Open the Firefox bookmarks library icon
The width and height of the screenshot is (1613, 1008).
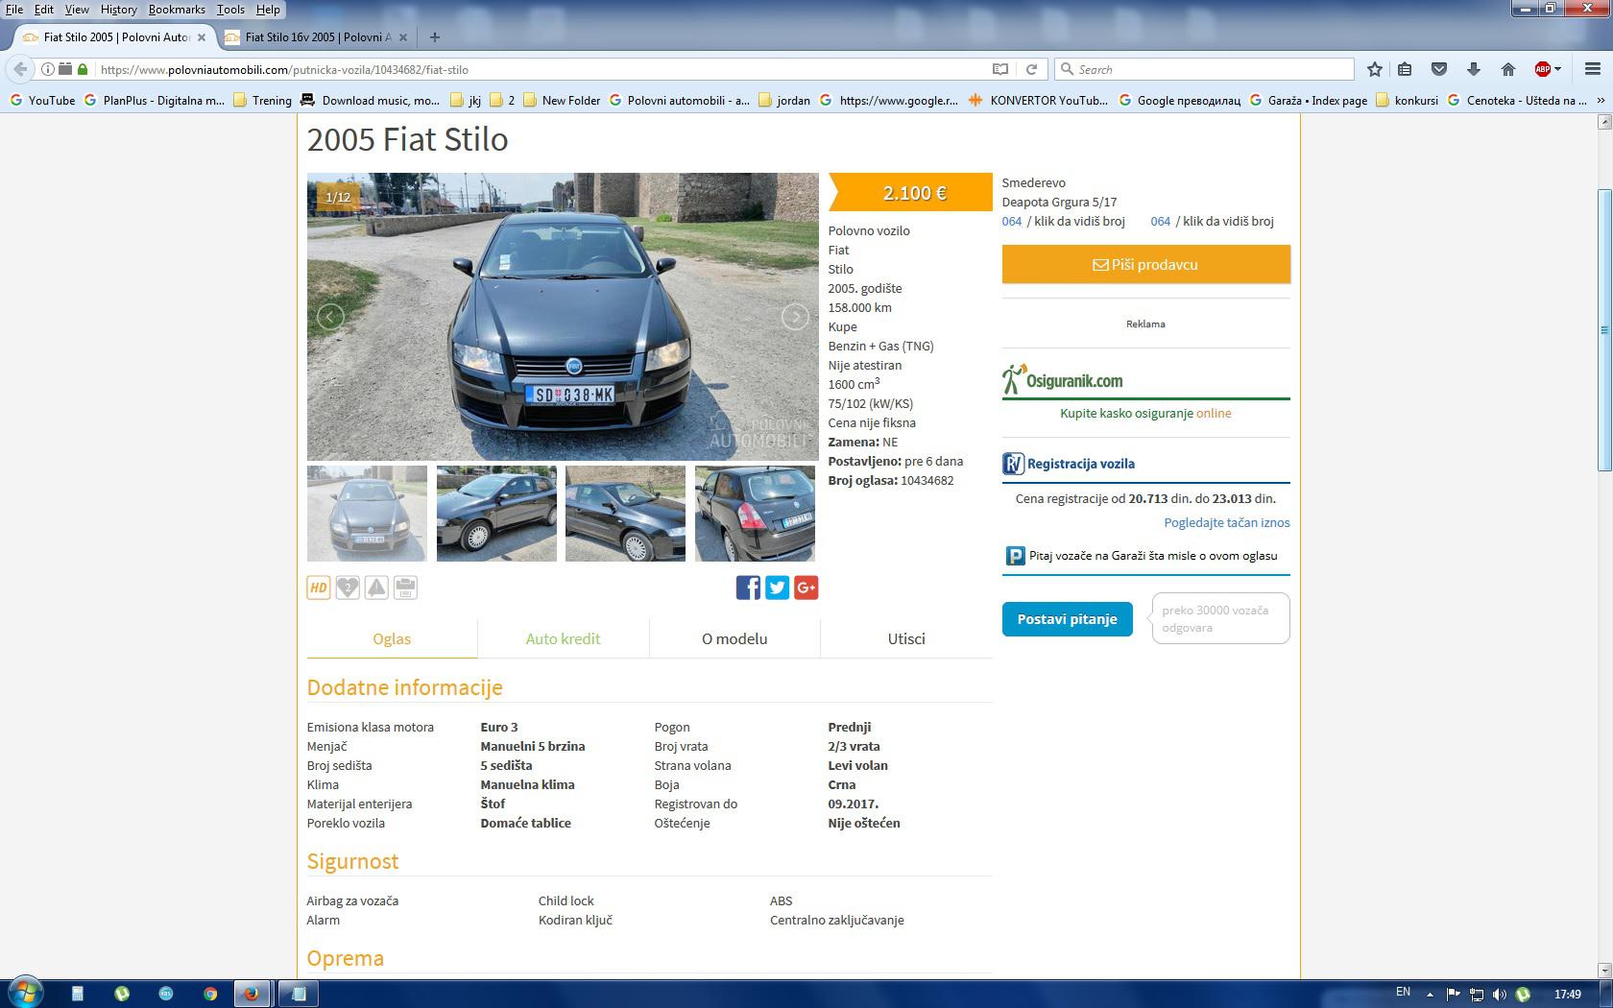[x=1405, y=69]
